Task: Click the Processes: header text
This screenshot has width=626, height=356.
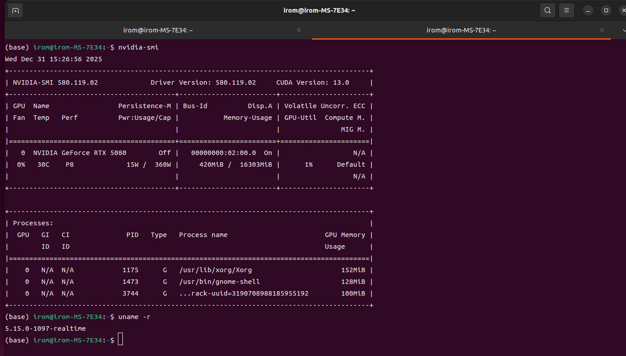Action: [x=33, y=223]
